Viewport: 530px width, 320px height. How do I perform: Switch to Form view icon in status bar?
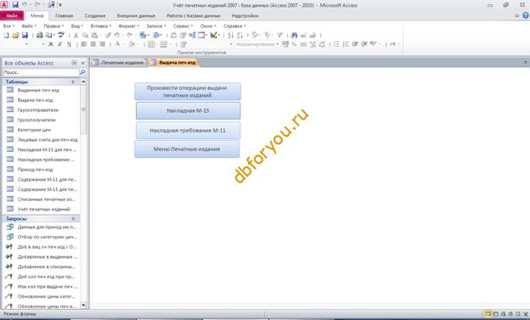click(x=488, y=314)
